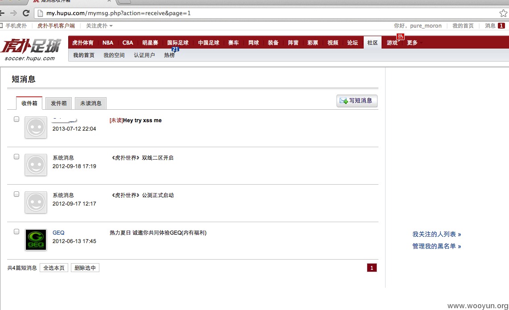Switch to 未读消息 tab
509x310 pixels.
[x=90, y=103]
